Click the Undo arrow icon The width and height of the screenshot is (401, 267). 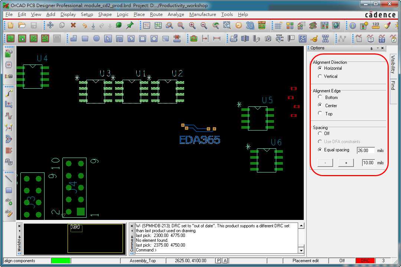[84, 25]
